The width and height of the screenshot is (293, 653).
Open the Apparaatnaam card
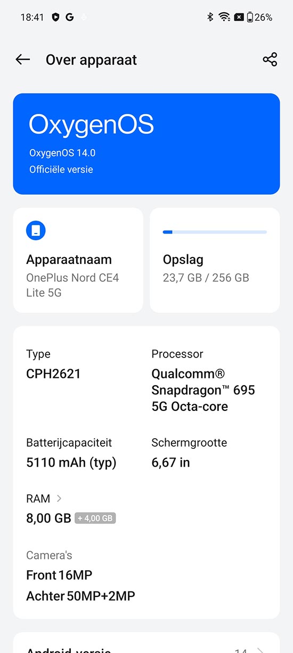pos(78,260)
